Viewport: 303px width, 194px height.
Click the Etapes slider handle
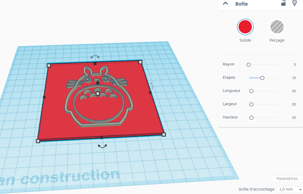(x=262, y=78)
